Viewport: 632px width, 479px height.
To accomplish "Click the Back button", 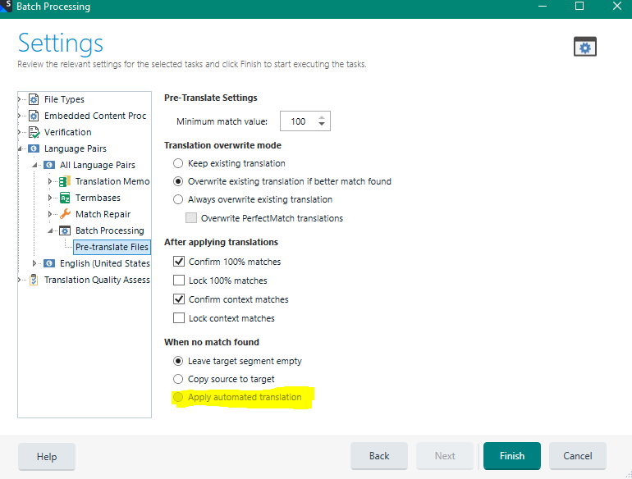I will tap(379, 456).
